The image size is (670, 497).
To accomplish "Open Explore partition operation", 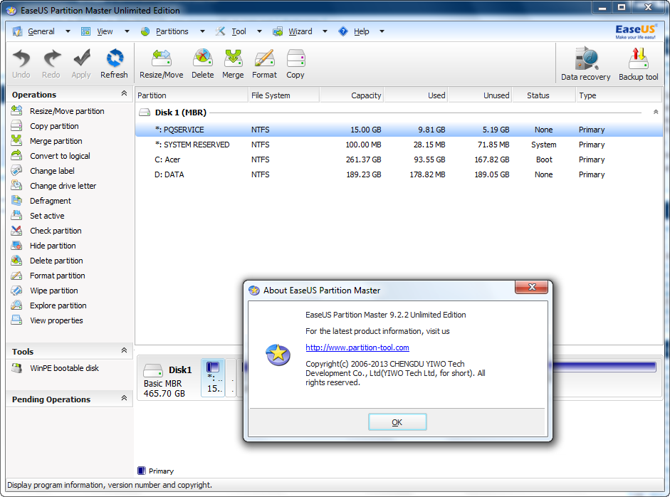I will (58, 305).
